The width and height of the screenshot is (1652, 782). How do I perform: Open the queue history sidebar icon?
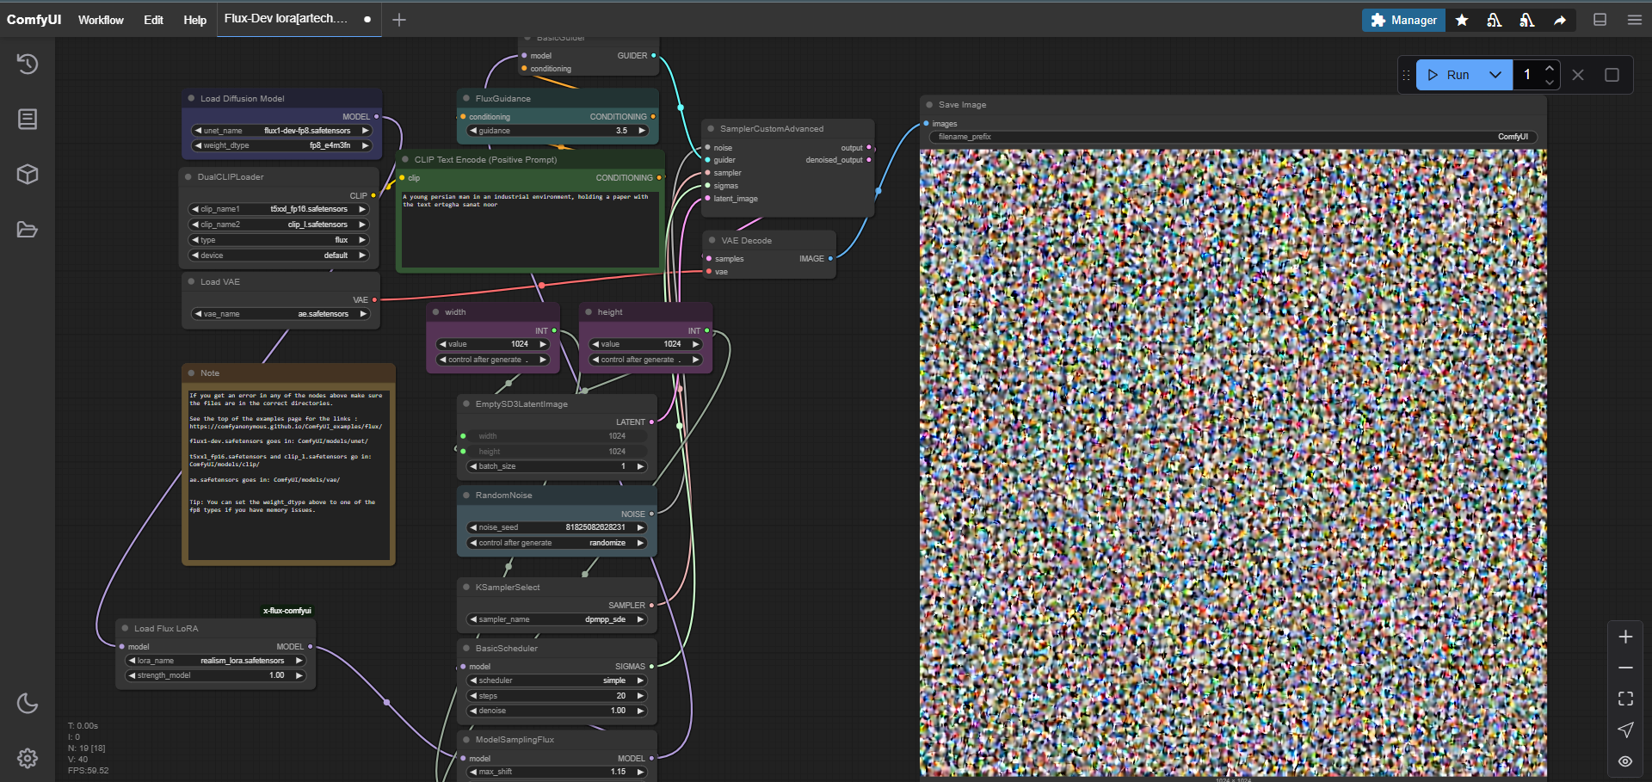coord(28,64)
